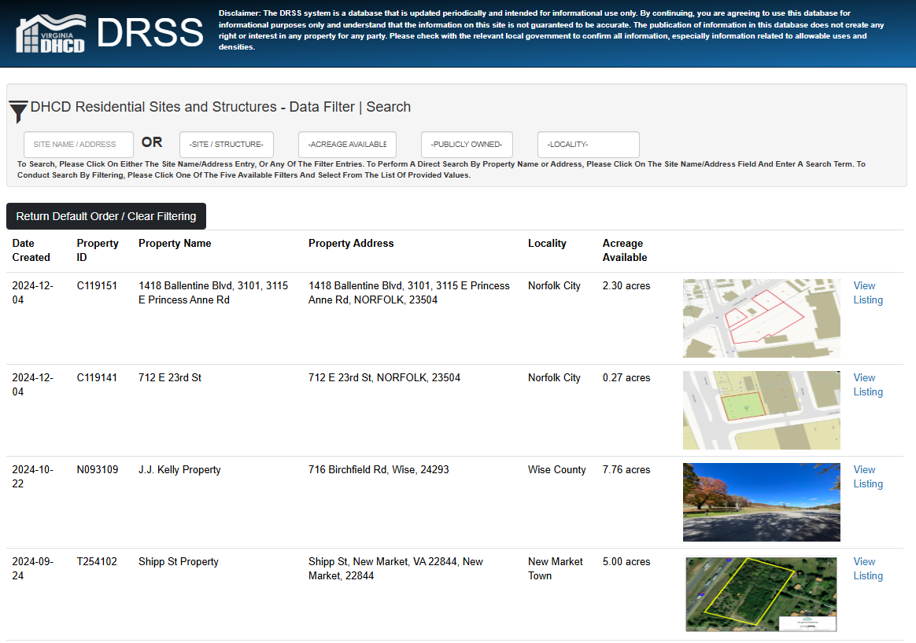Open the Site / Structure filter dropdown
This screenshot has height=643, width=916.
point(227,145)
